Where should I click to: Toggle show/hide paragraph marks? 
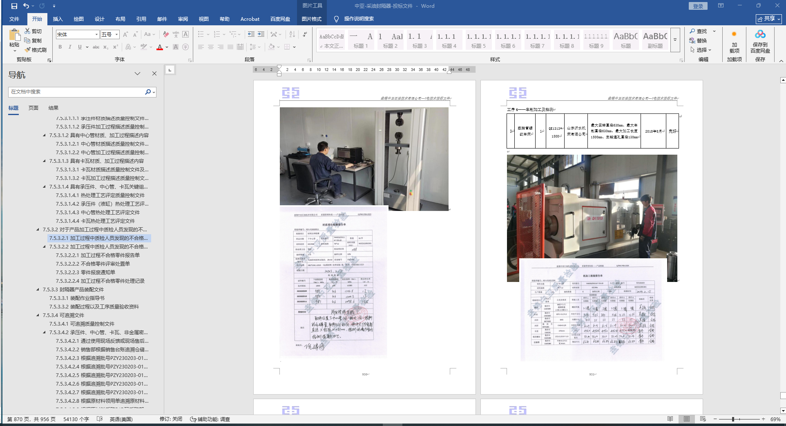coord(305,34)
